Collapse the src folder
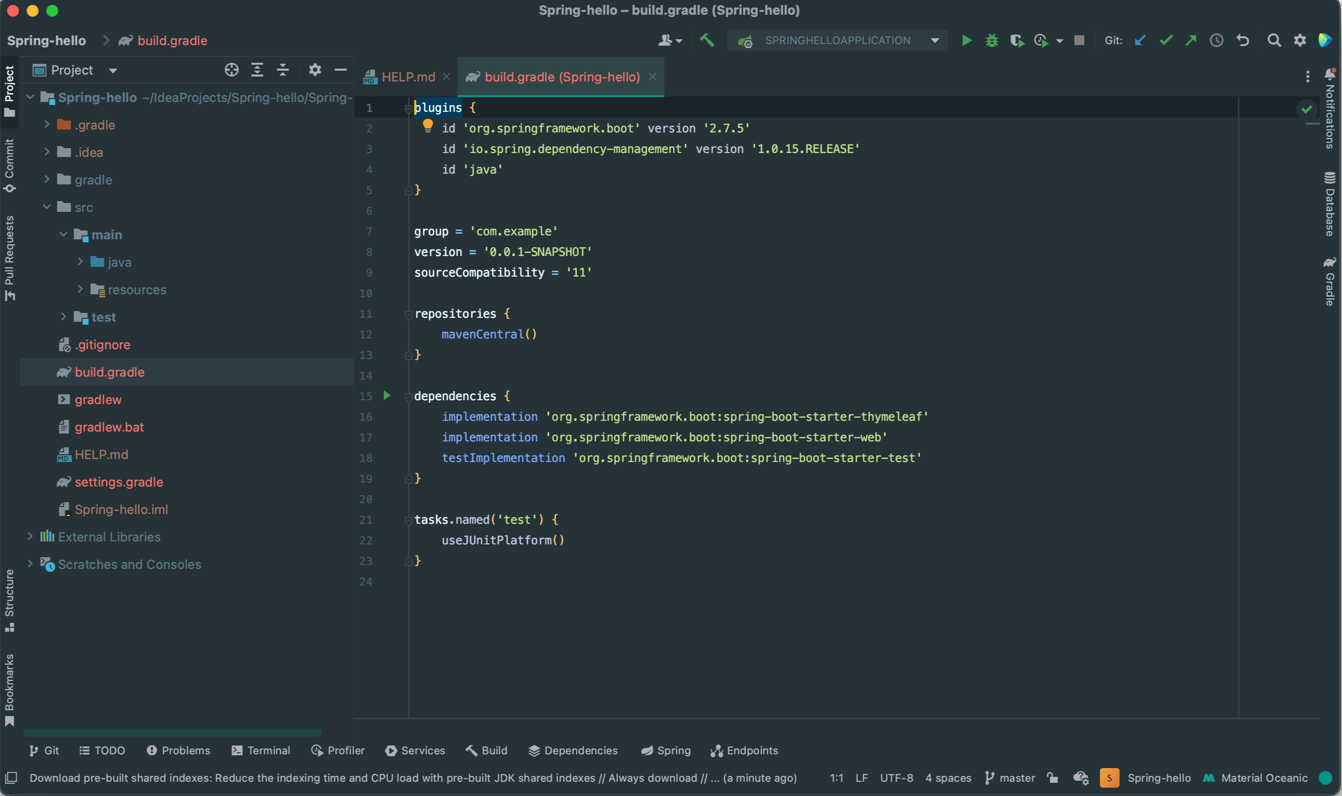 (x=47, y=207)
